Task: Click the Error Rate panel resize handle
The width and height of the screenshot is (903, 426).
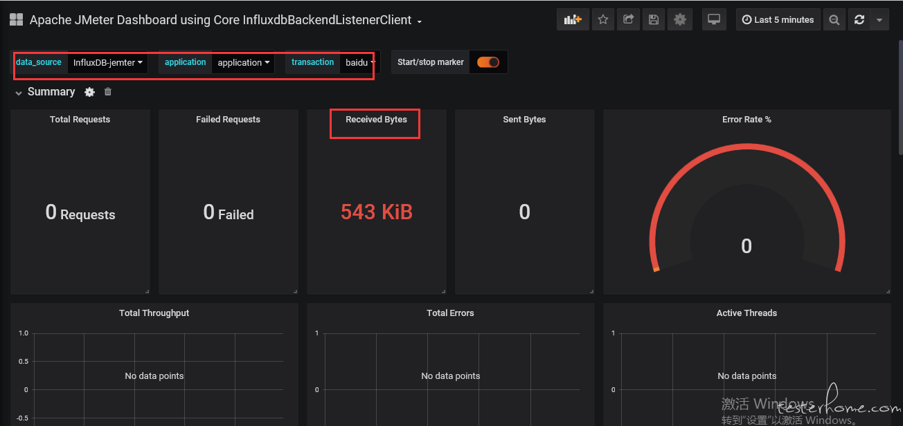Action: [888, 291]
